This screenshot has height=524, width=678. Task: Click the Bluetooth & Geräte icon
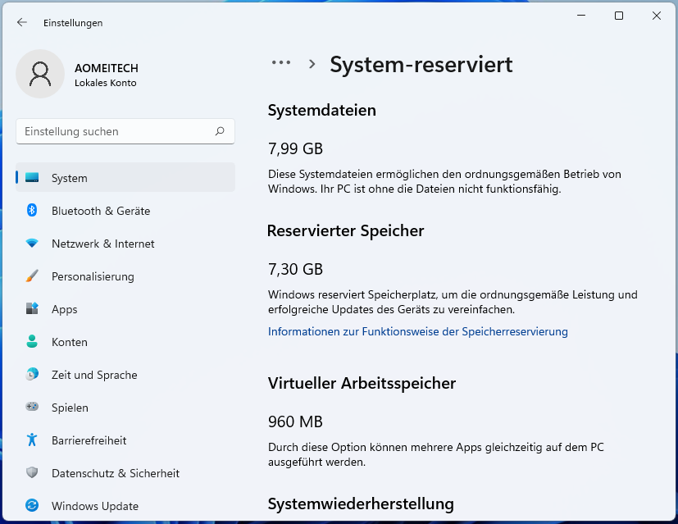(32, 211)
